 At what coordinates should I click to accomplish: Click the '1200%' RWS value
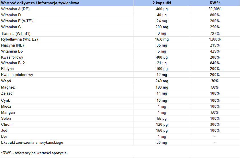215,39
